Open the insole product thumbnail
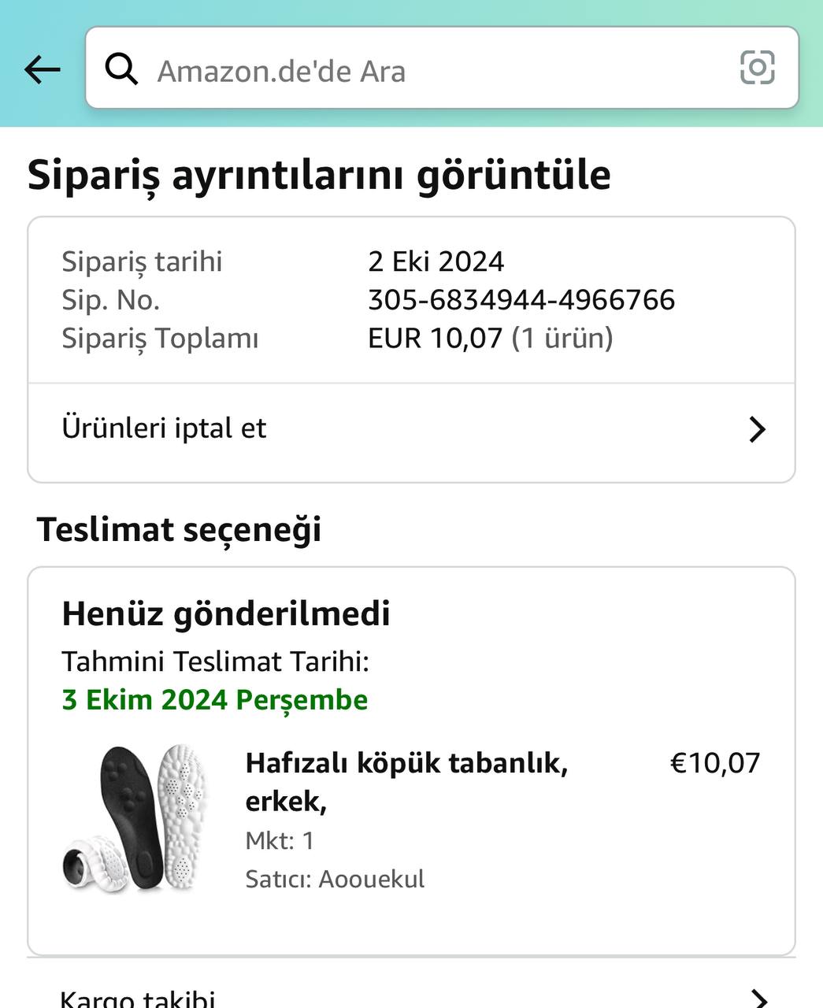The width and height of the screenshot is (823, 1008). click(x=134, y=819)
